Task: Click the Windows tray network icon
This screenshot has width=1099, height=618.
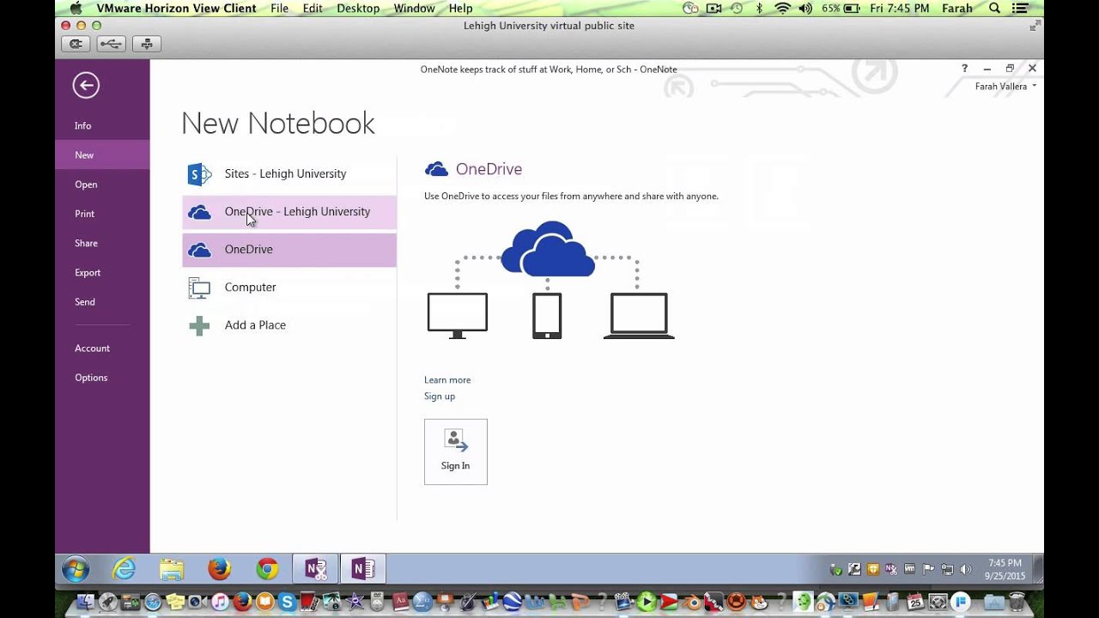Action: (947, 569)
